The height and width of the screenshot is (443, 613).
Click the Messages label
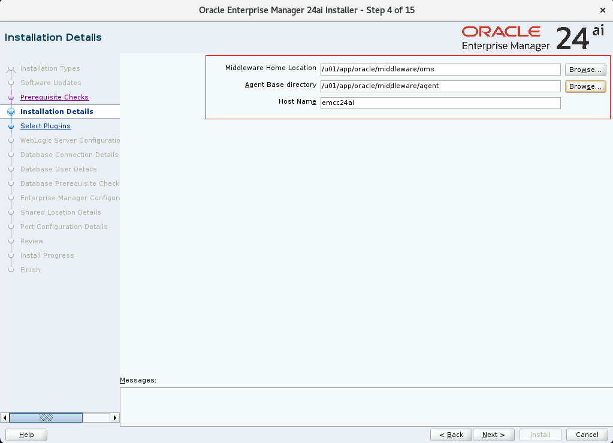(138, 380)
